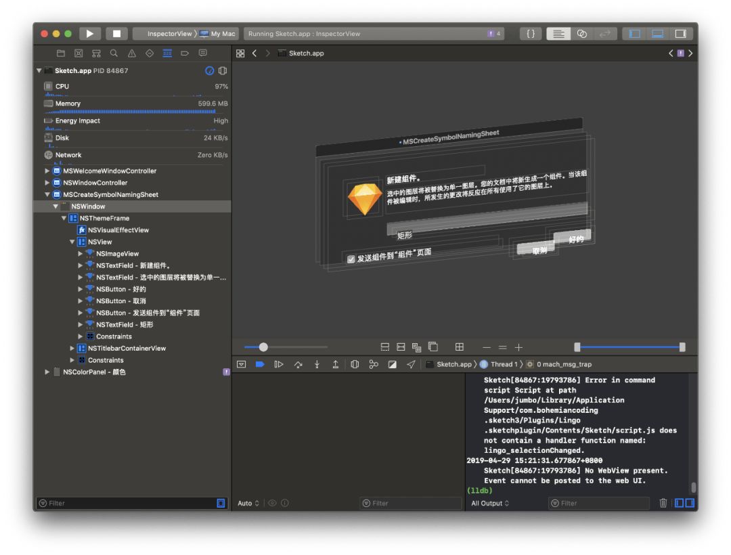
Task: Click the actual size equals button
Action: (x=502, y=348)
